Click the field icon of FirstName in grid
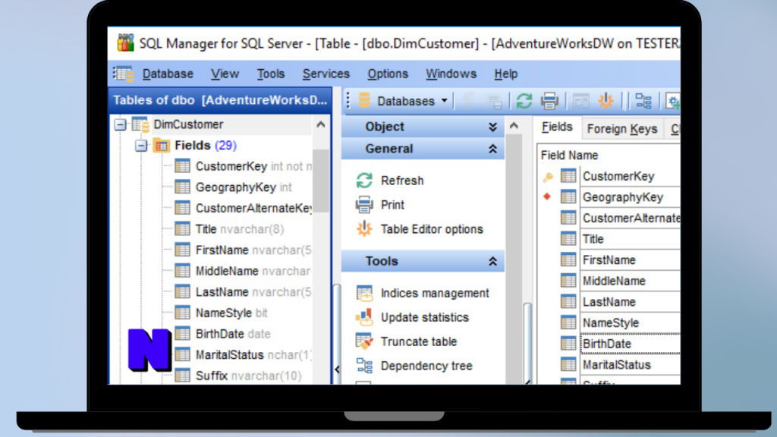The width and height of the screenshot is (777, 437). pos(568,259)
